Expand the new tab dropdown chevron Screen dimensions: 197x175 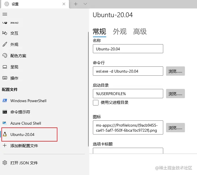85,4
